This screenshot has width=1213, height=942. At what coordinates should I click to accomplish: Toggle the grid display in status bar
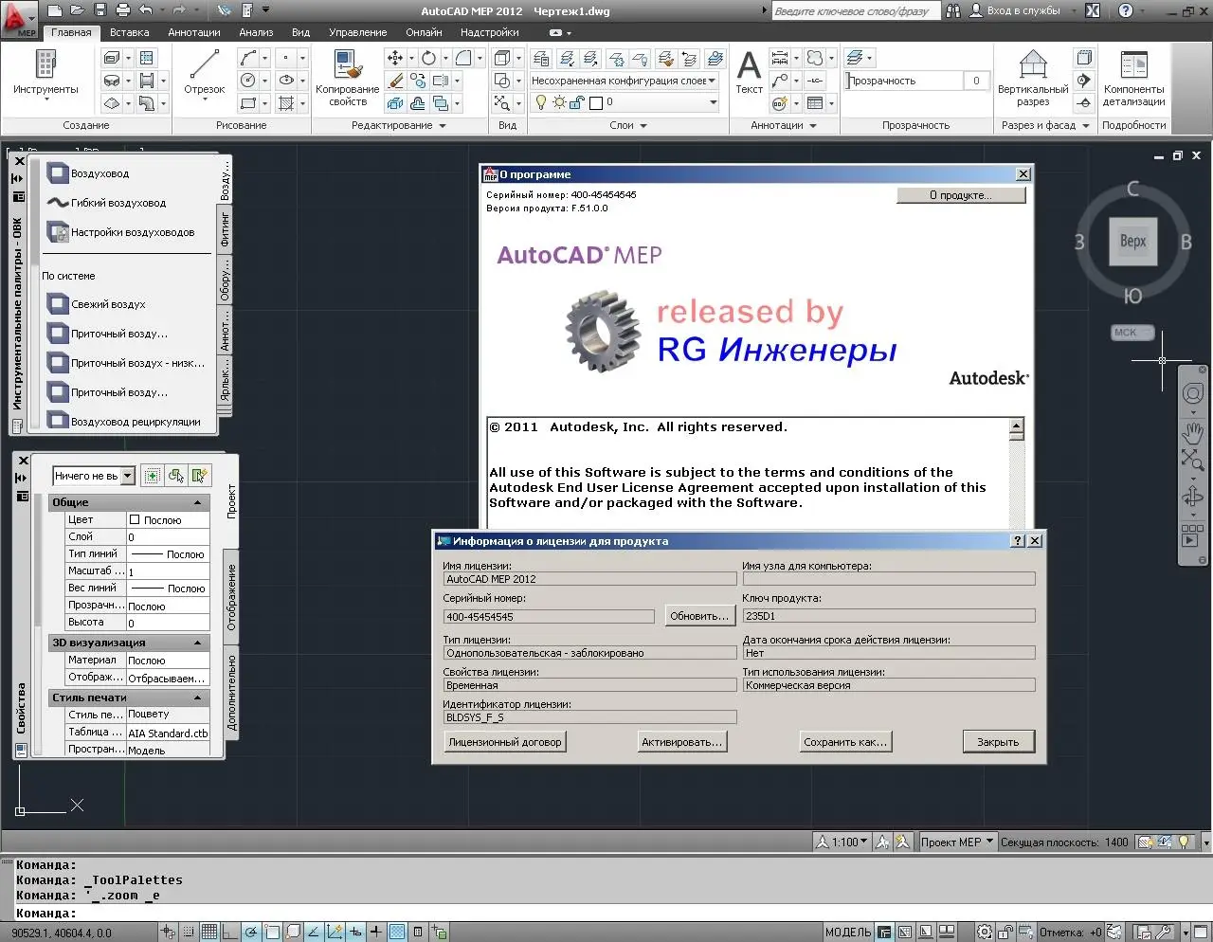tap(209, 932)
